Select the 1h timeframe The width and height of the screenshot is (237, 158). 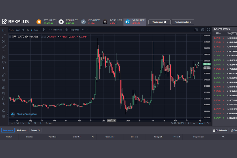pyautogui.click(x=23, y=30)
